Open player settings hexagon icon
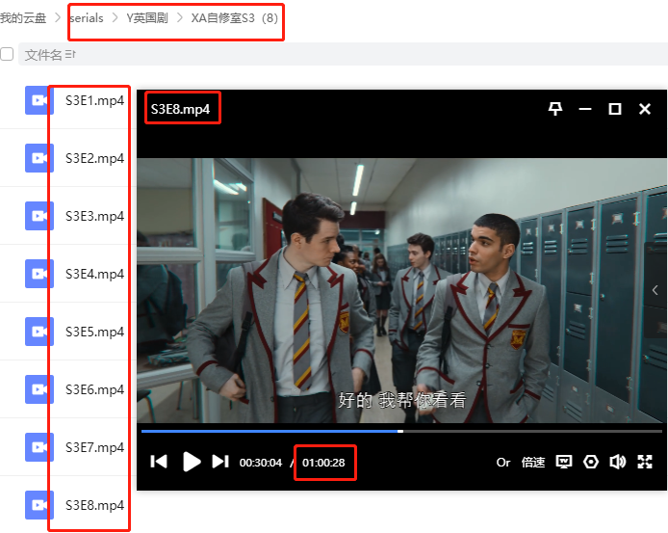The height and width of the screenshot is (533, 668). 591,462
